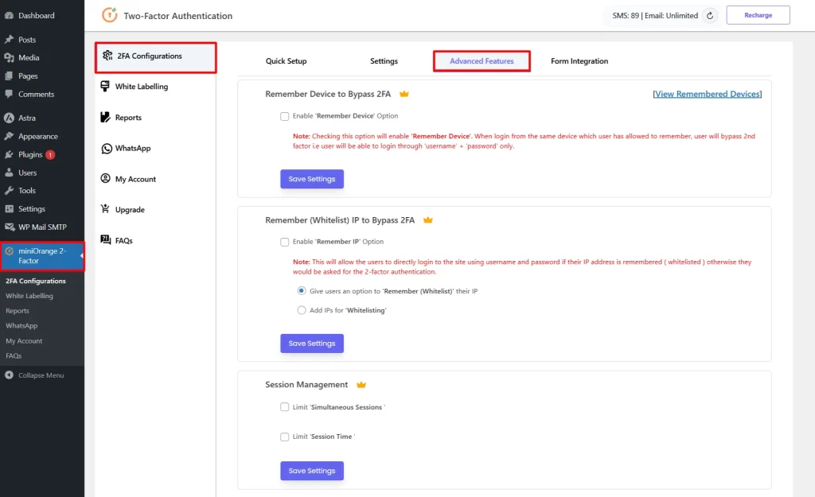Expand the WordPress Settings menu

coord(31,209)
